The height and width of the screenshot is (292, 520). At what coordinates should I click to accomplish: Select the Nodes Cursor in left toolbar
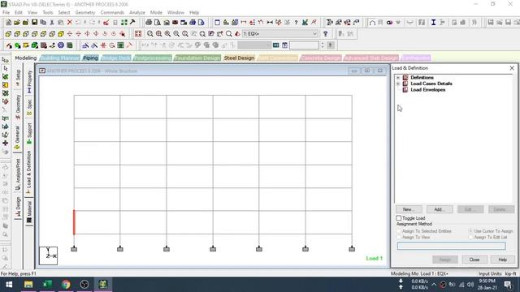click(x=6, y=60)
